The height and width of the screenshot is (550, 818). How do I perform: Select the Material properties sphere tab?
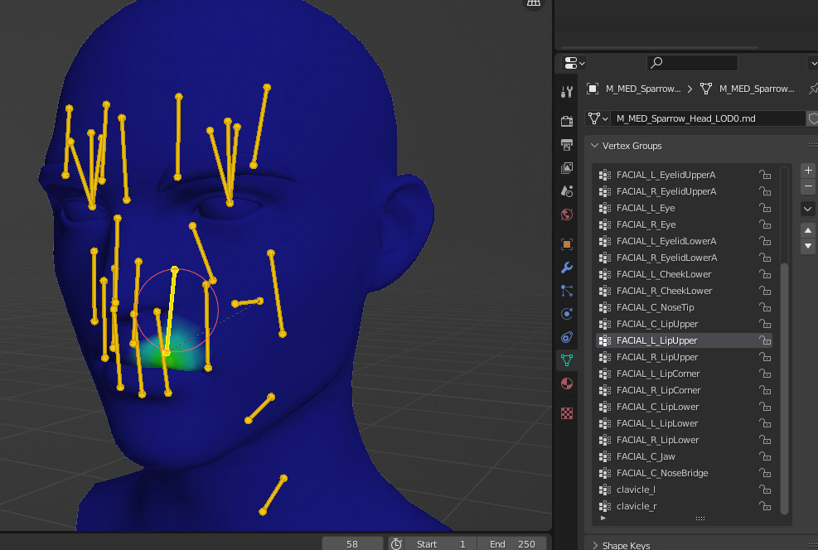pos(567,384)
